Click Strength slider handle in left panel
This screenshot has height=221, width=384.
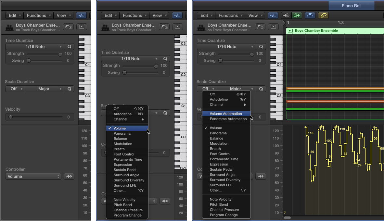point(60,54)
